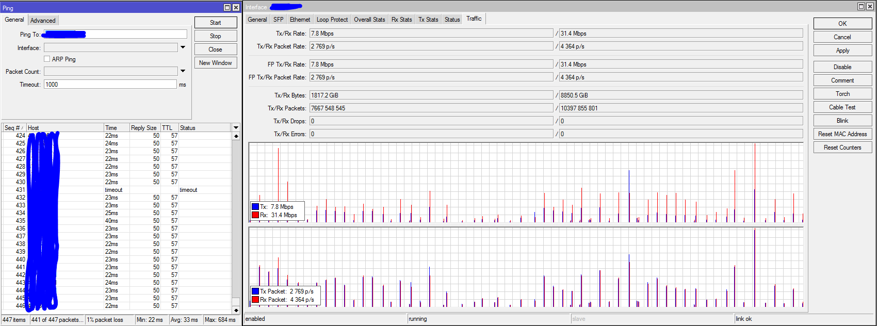The width and height of the screenshot is (877, 326).
Task: Click the scroll down arrow in ping results
Action: click(x=236, y=311)
